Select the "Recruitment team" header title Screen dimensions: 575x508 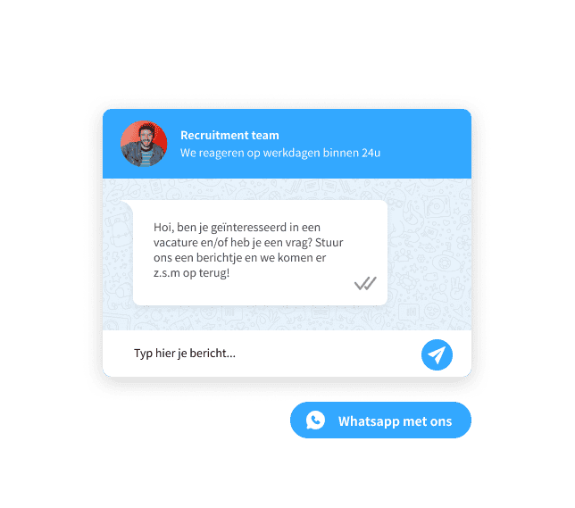coord(229,136)
